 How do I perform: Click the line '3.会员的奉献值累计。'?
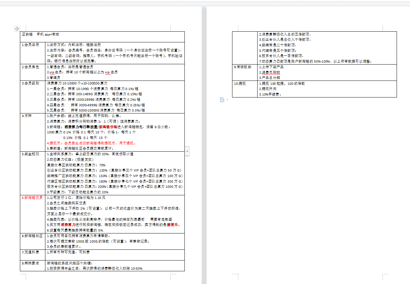coord(64,247)
